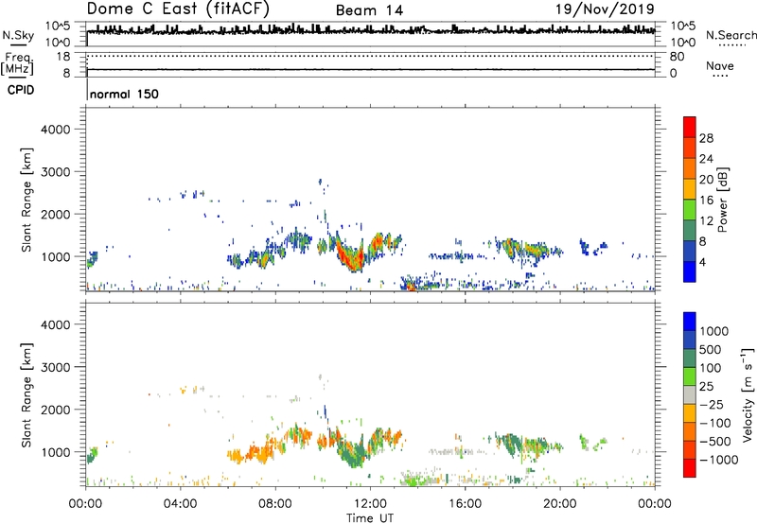Image resolution: width=757 pixels, height=524 pixels.
Task: Select the 'Freq. [MHz]' axis label
Action: coord(18,64)
